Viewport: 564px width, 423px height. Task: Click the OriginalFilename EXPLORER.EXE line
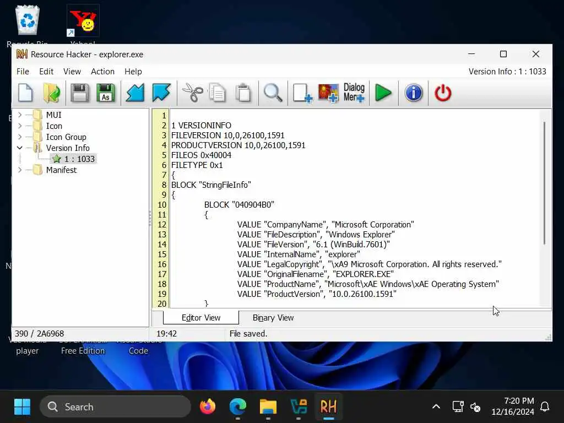tap(315, 274)
